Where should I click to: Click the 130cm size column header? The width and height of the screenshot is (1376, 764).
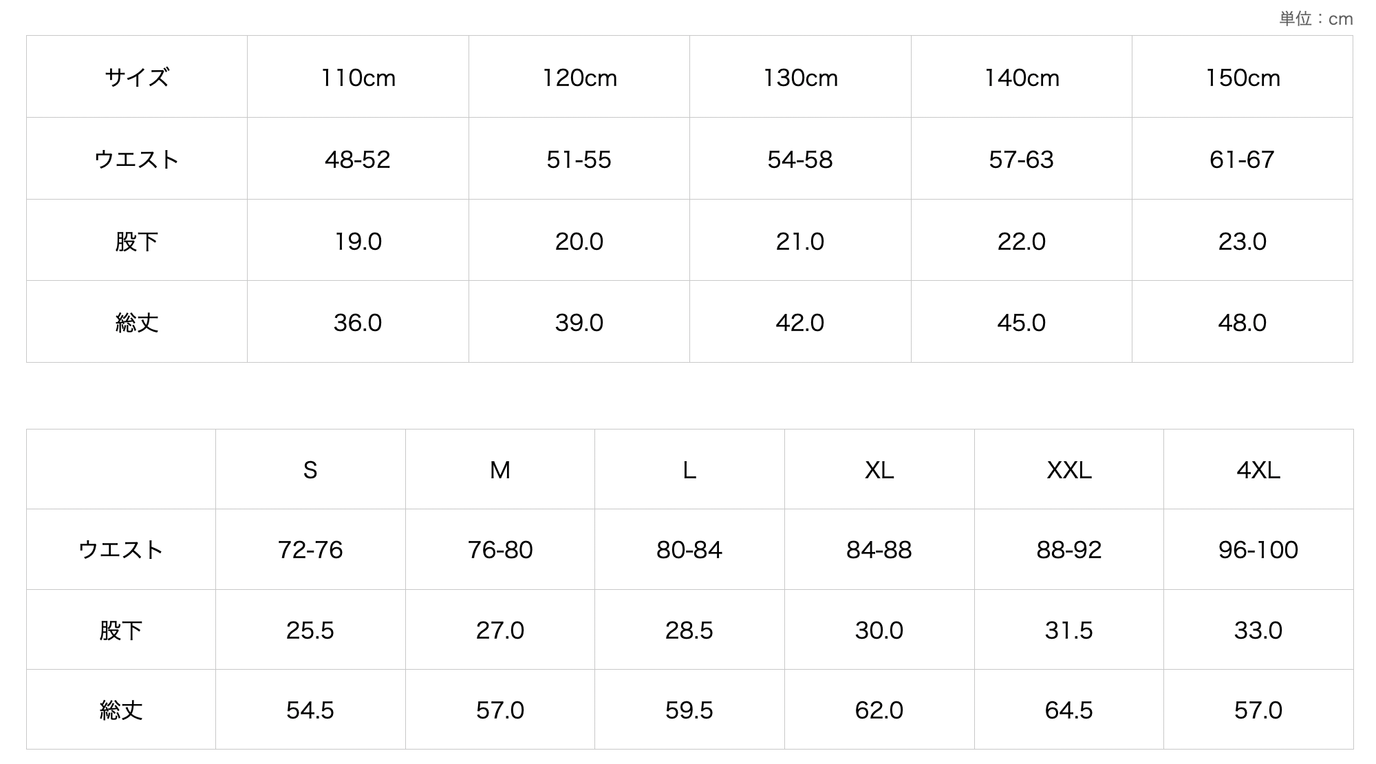(800, 78)
